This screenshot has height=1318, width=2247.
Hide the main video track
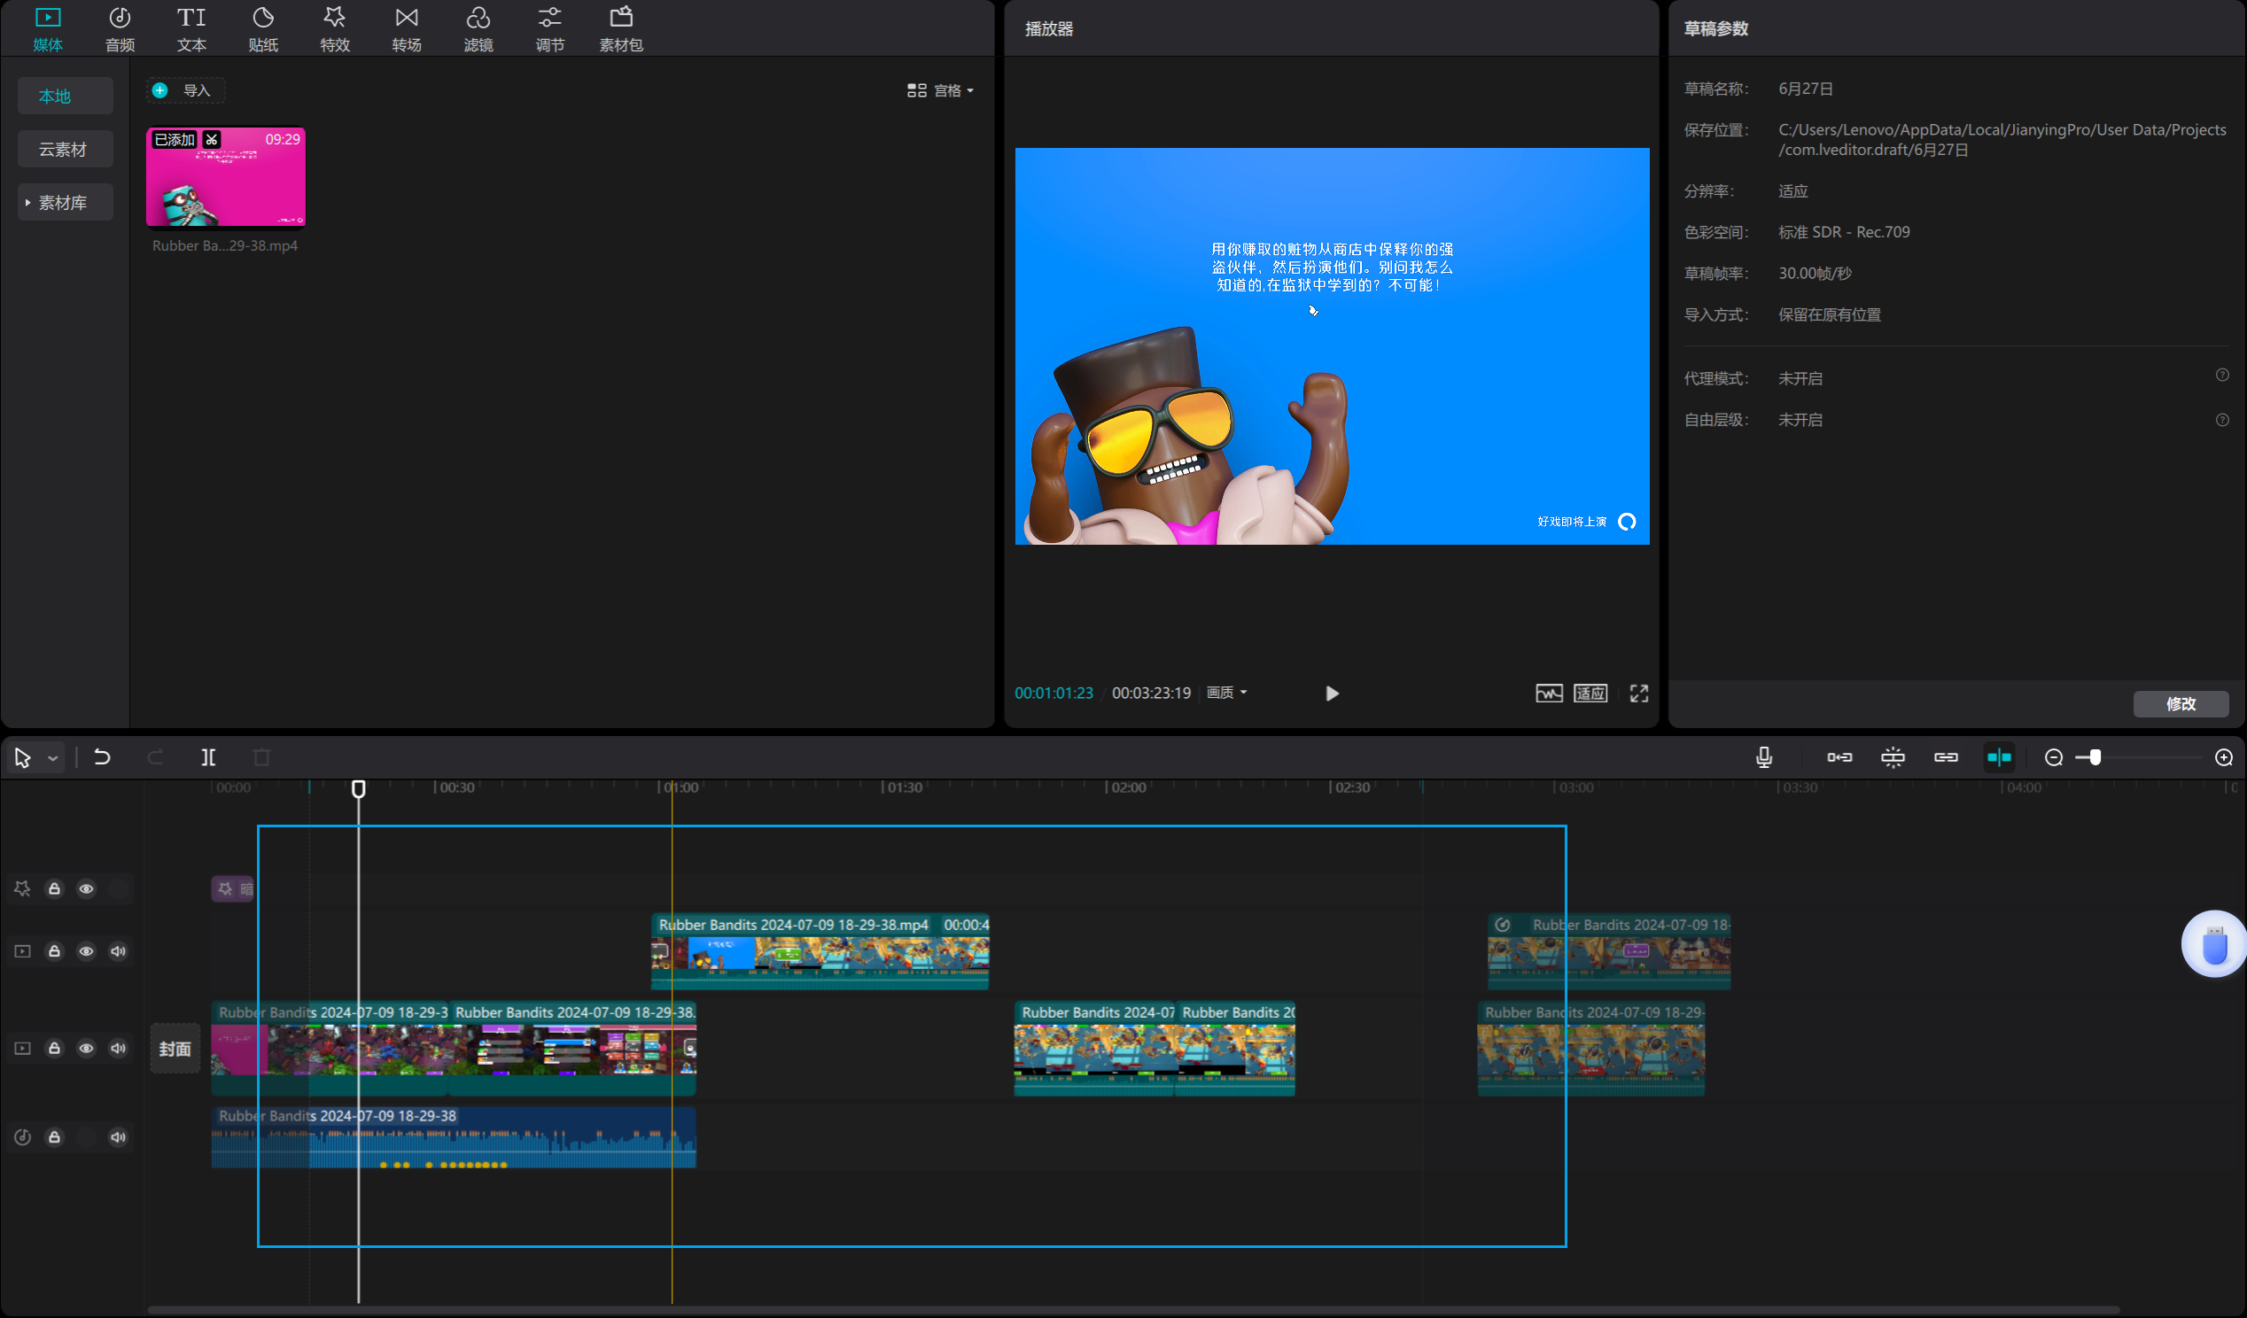click(87, 1048)
